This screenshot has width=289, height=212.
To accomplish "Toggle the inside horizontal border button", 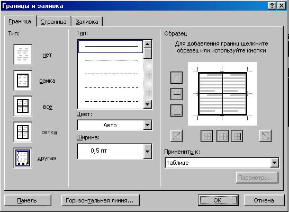I will coord(177,94).
